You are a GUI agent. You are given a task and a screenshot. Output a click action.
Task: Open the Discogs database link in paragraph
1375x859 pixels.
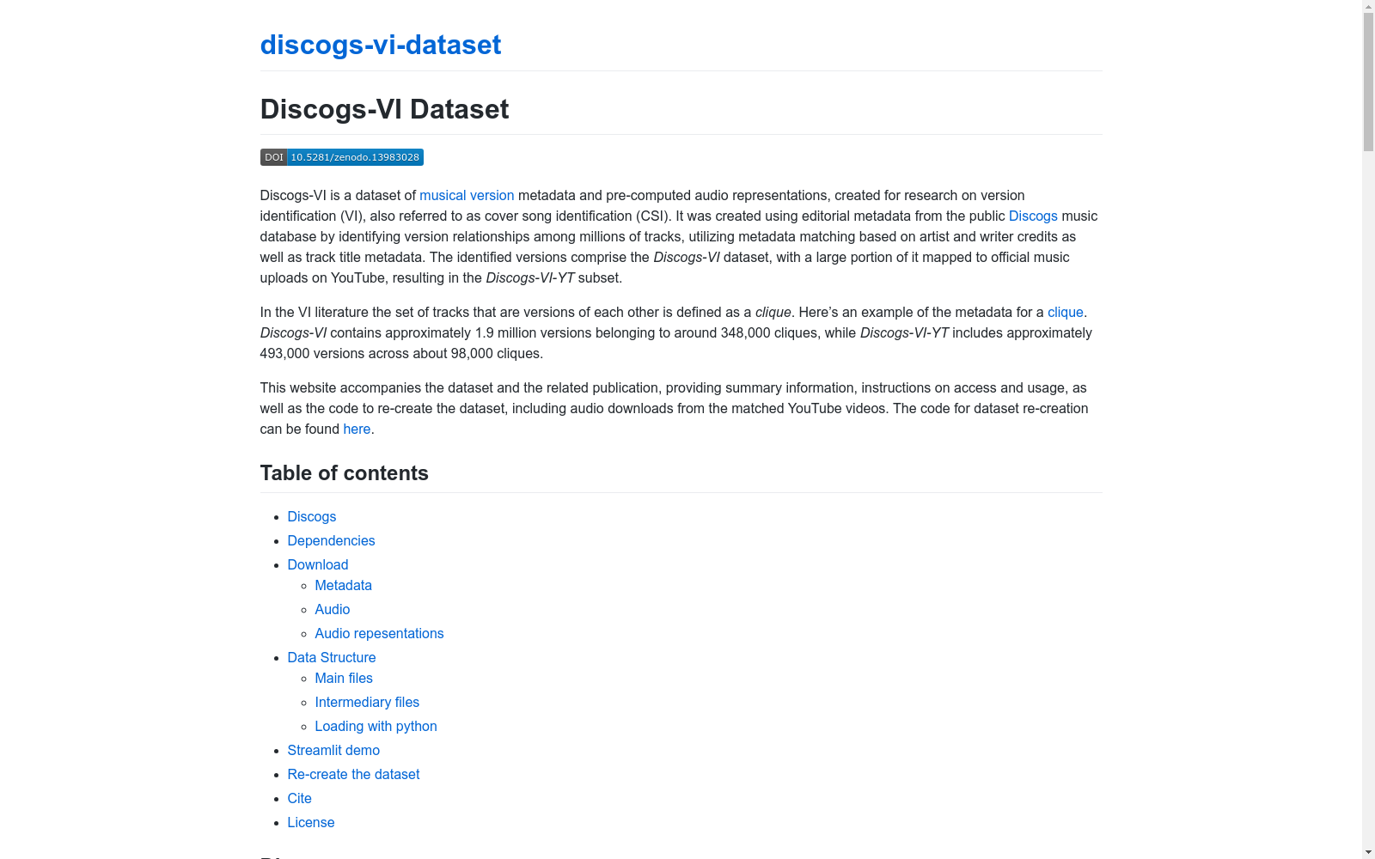(x=1033, y=216)
